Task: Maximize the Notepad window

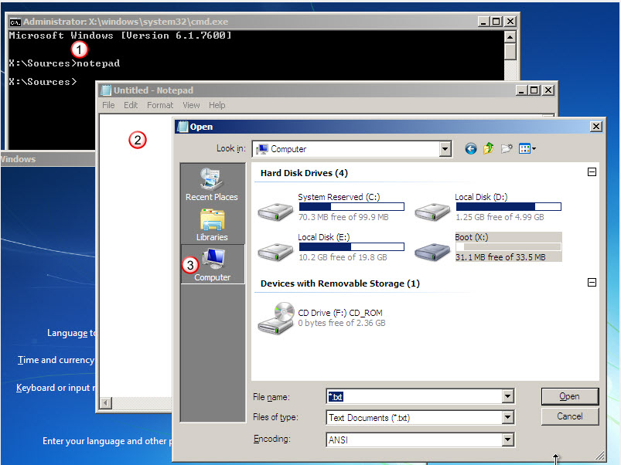Action: tap(534, 90)
